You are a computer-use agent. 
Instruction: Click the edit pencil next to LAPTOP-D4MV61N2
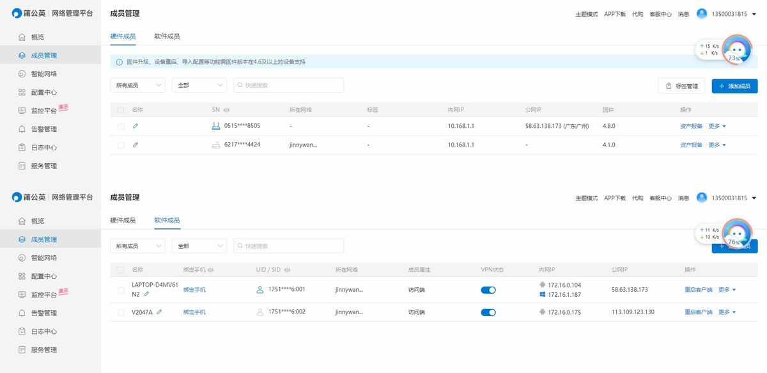pyautogui.click(x=146, y=294)
